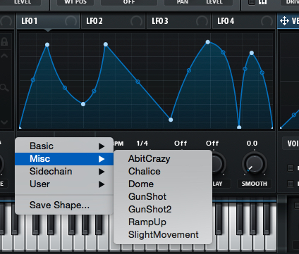Click the padlock icon beside LFO graph

4,42
